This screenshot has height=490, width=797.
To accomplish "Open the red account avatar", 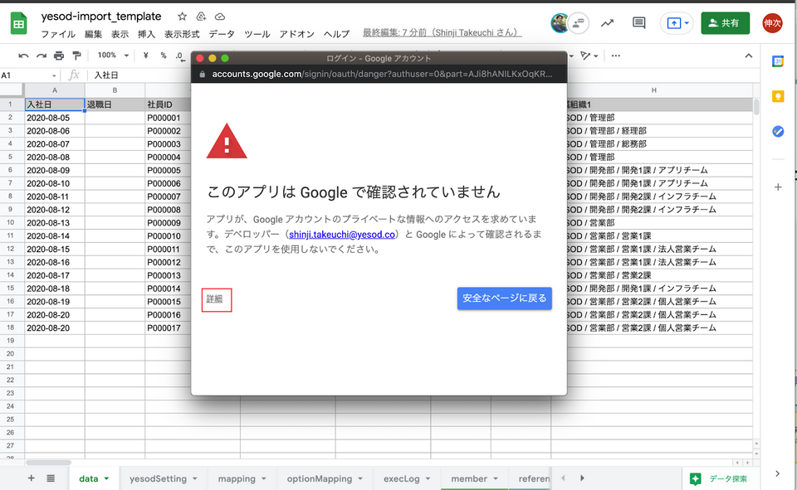I will tap(772, 23).
